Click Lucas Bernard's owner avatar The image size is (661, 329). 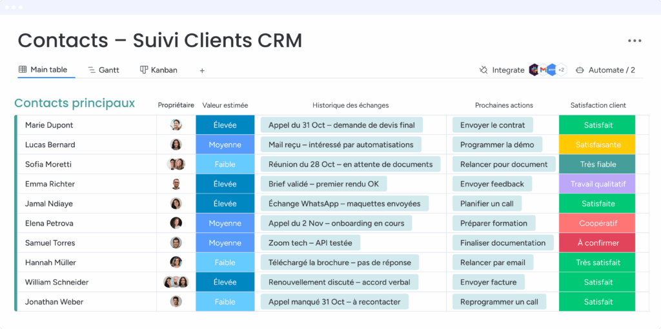click(x=176, y=145)
